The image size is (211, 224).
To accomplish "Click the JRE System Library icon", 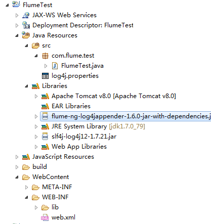I will 45,126.
